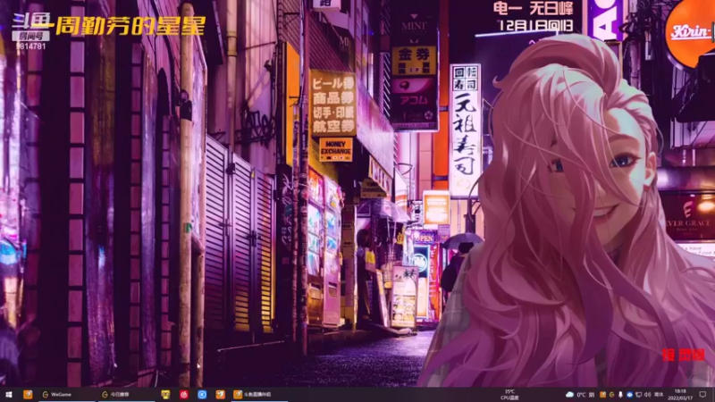This screenshot has width=715, height=402.
Task: Click the 35°C CPU temperature readout
Action: pyautogui.click(x=509, y=395)
